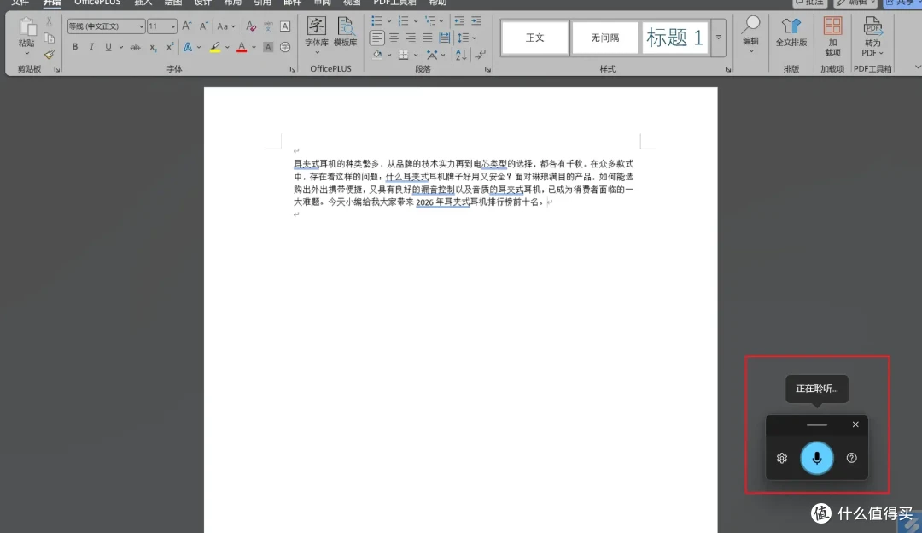The width and height of the screenshot is (922, 533).
Task: Click the enclosed character (circled 字) icon
Action: coord(285,46)
